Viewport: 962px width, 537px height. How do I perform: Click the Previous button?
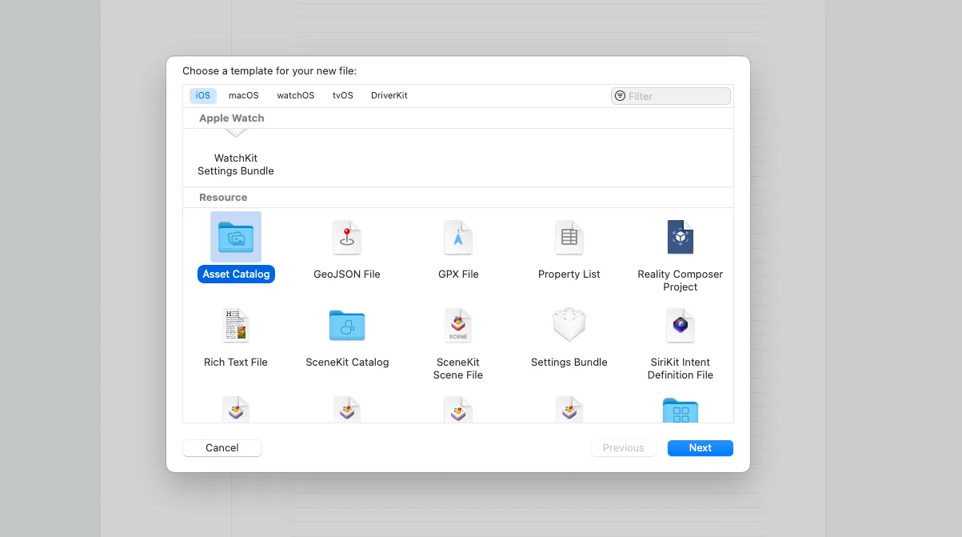[x=624, y=448]
